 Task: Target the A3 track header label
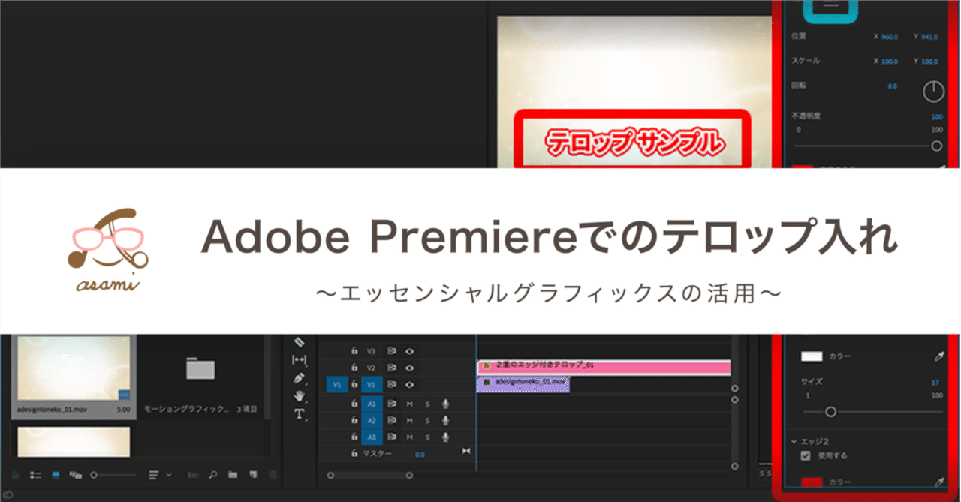372,437
